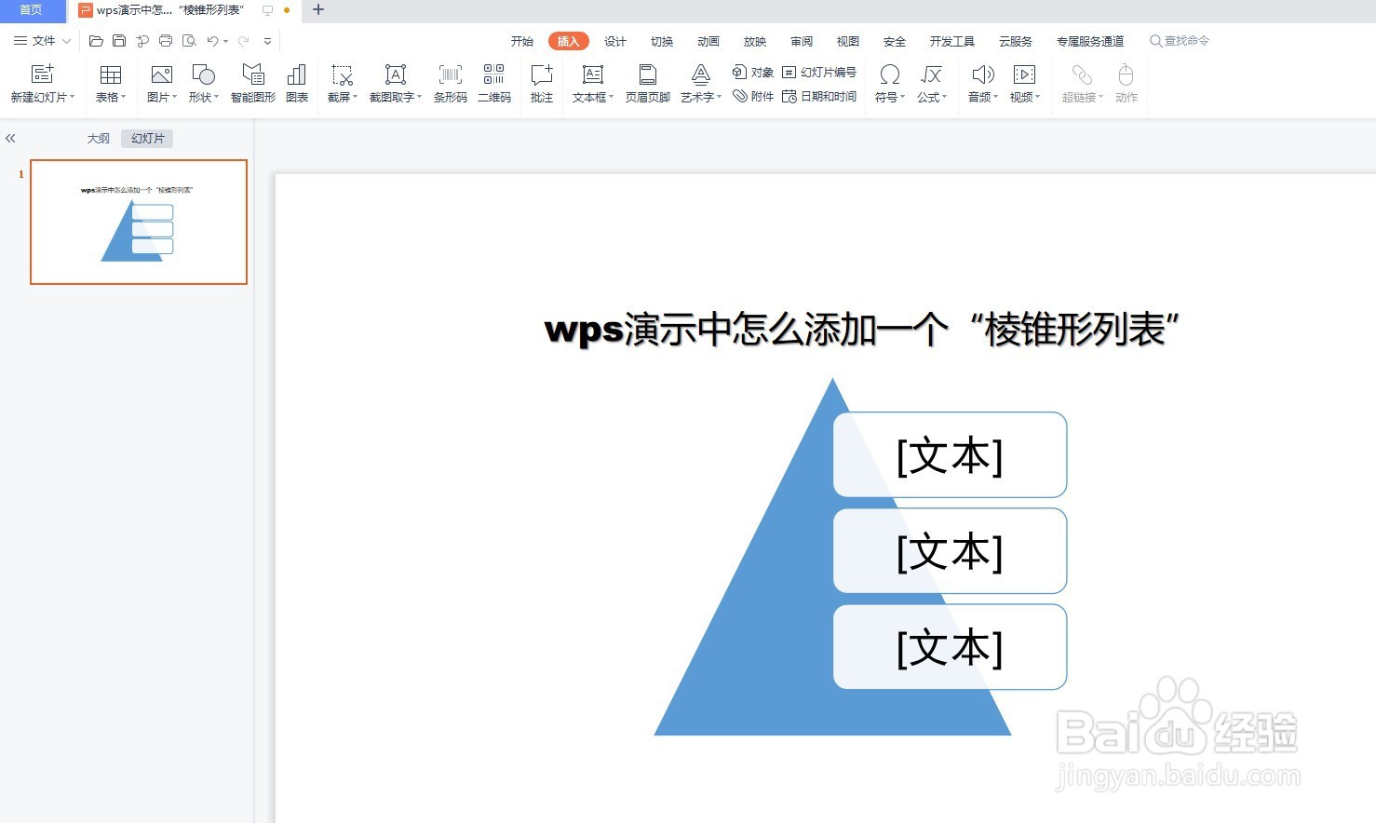Screen dimensions: 1376x823
Task: Switch to the 审阅 ribbon tab
Action: [801, 41]
